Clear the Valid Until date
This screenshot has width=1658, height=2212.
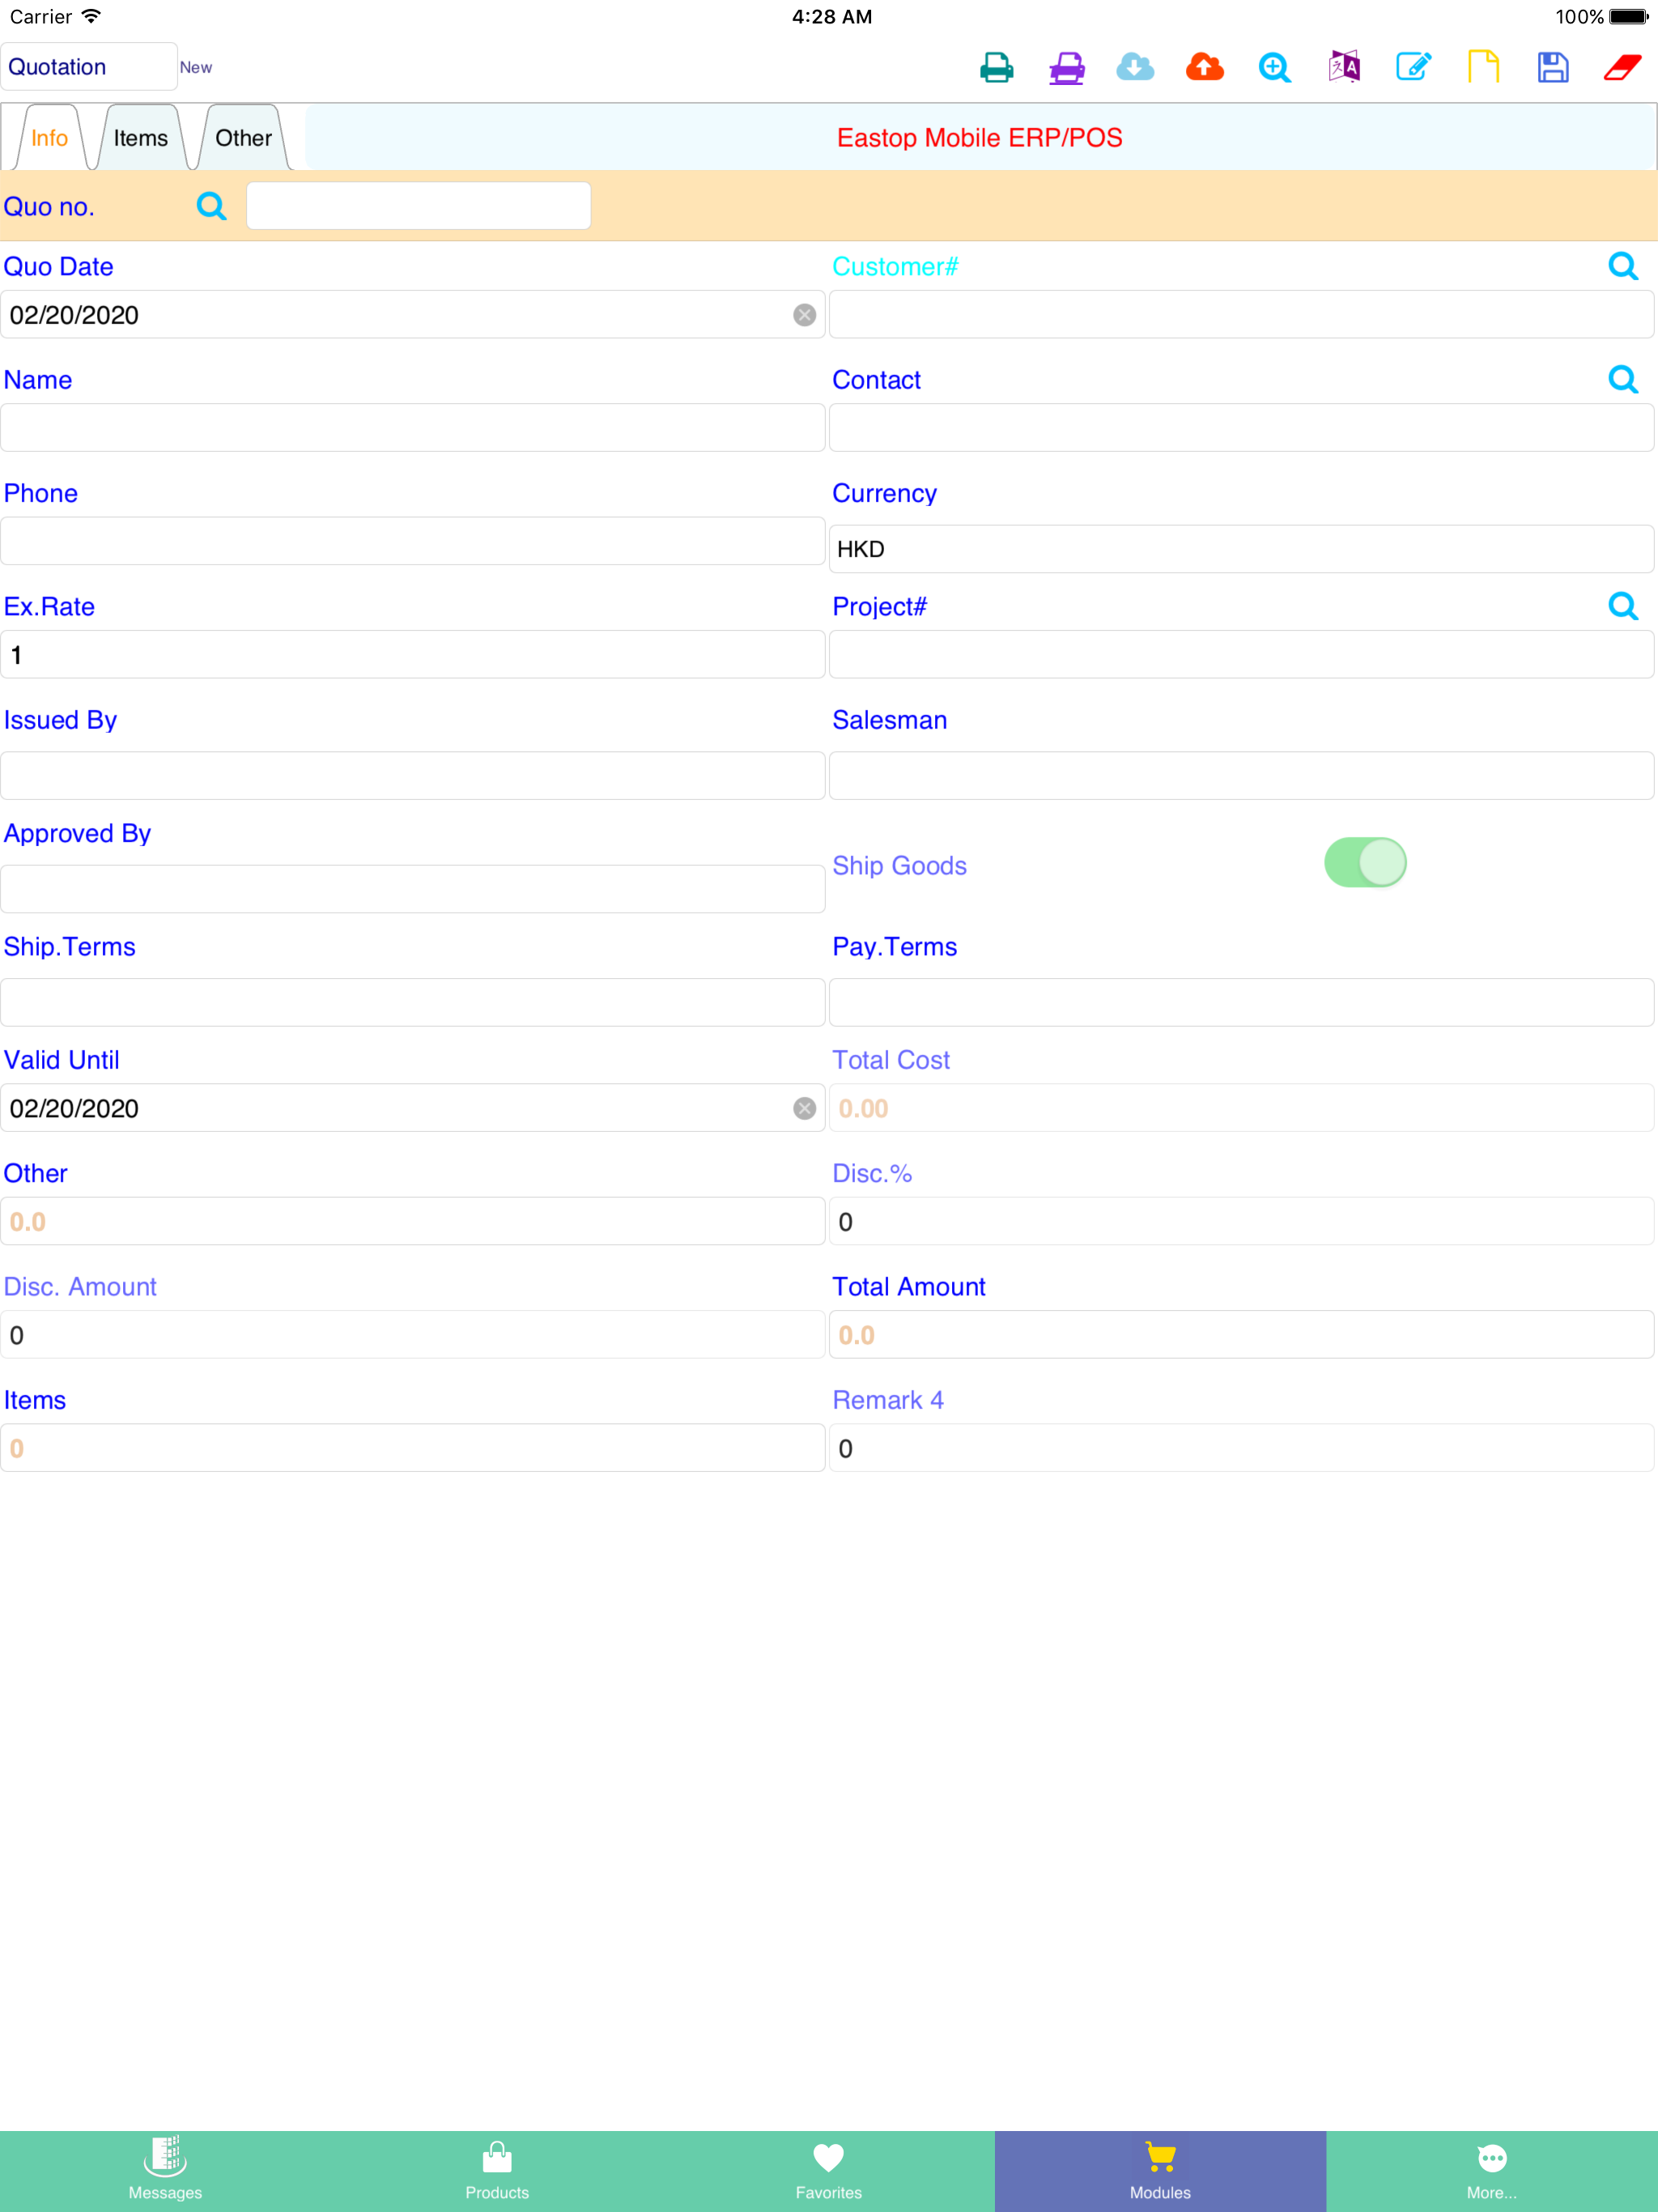coord(804,1108)
